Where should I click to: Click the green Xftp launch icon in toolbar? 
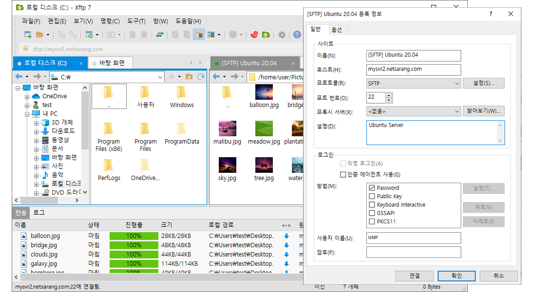[266, 35]
